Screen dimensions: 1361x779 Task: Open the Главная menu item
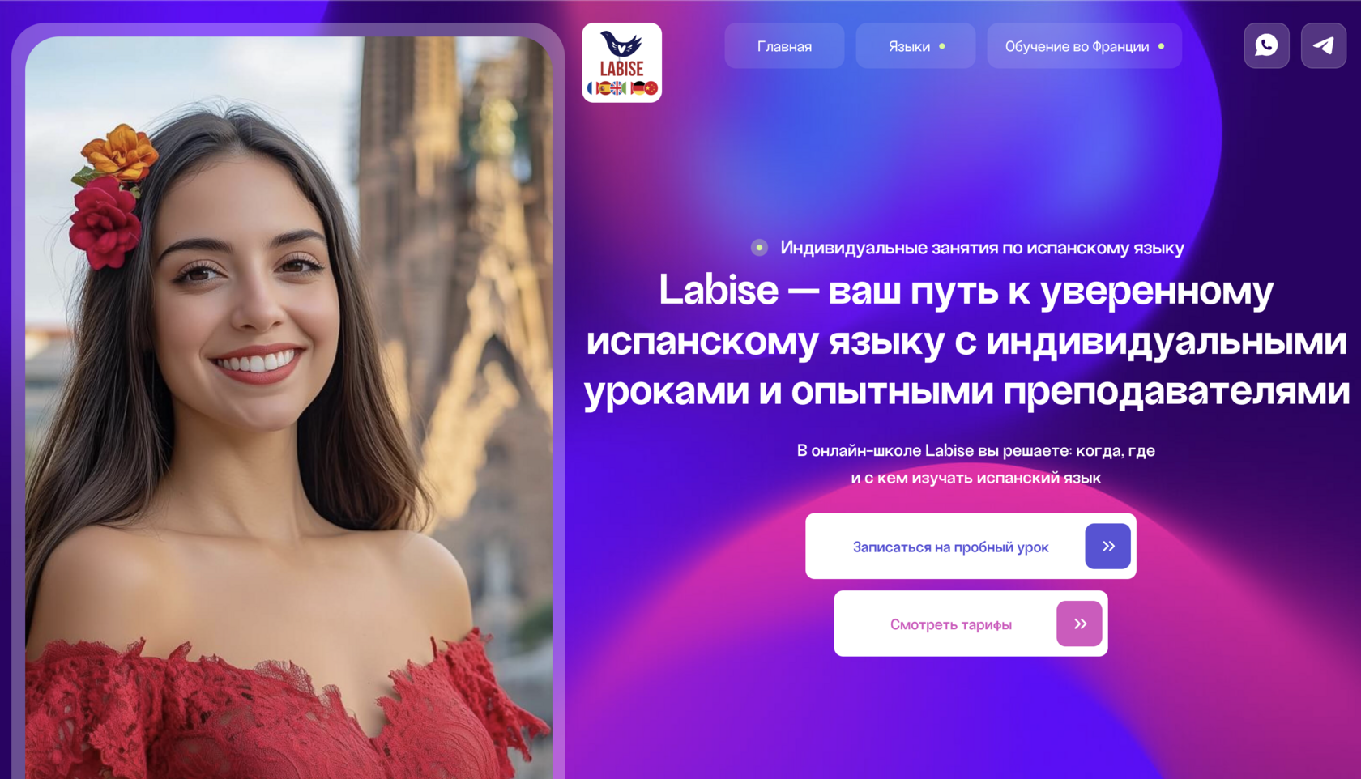tap(784, 46)
